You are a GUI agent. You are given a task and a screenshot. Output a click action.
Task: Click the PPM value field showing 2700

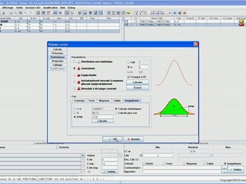[102, 117]
